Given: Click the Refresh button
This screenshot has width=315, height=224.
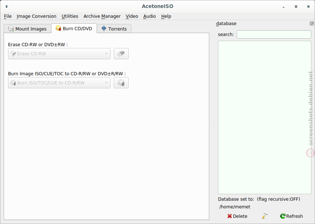Looking at the screenshot, I should (292, 216).
